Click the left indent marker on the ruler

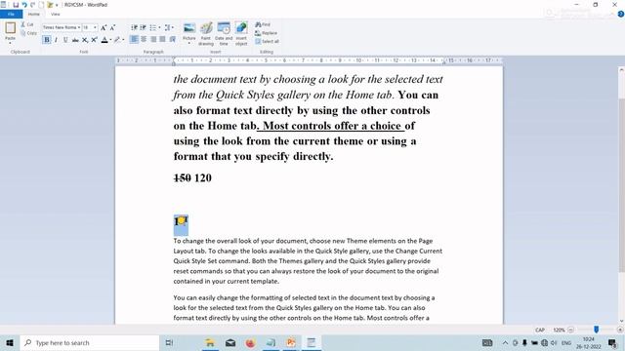[x=174, y=62]
